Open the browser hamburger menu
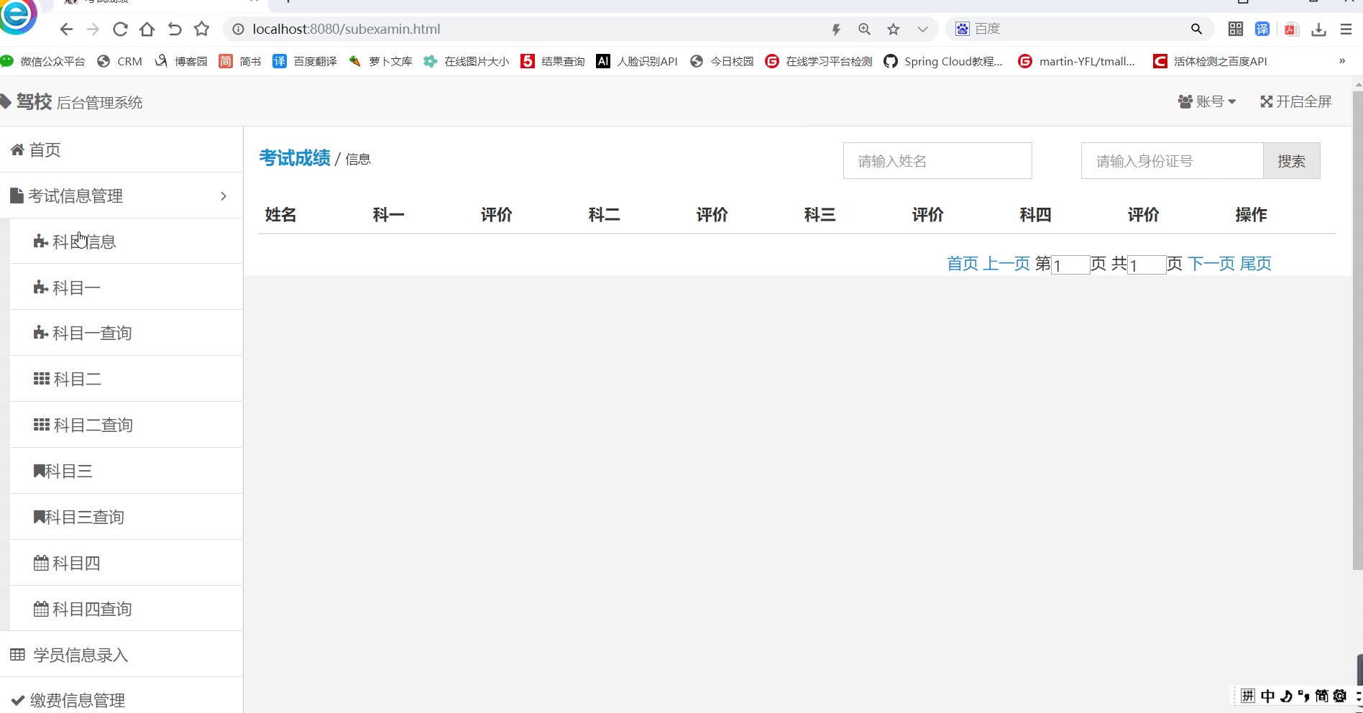The image size is (1363, 713). click(x=1346, y=29)
